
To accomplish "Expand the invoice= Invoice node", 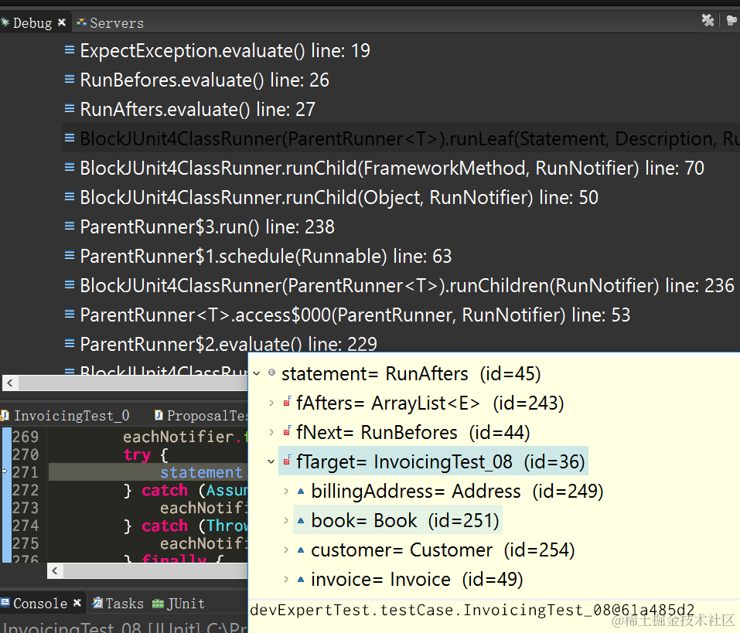I will click(286, 579).
